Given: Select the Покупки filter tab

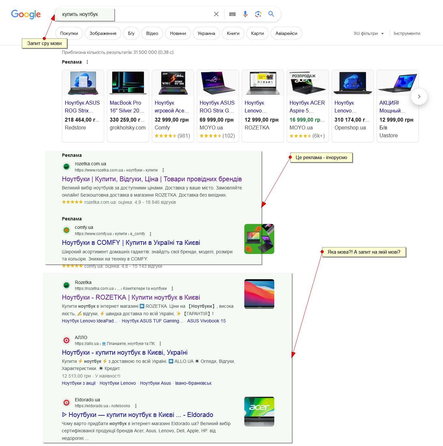Looking at the screenshot, I should [x=69, y=33].
